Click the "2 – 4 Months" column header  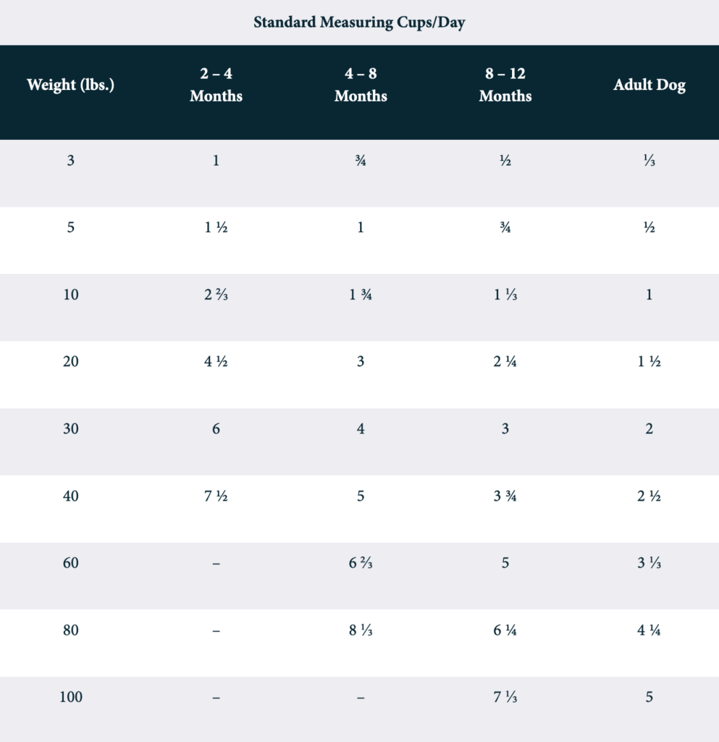(x=216, y=86)
